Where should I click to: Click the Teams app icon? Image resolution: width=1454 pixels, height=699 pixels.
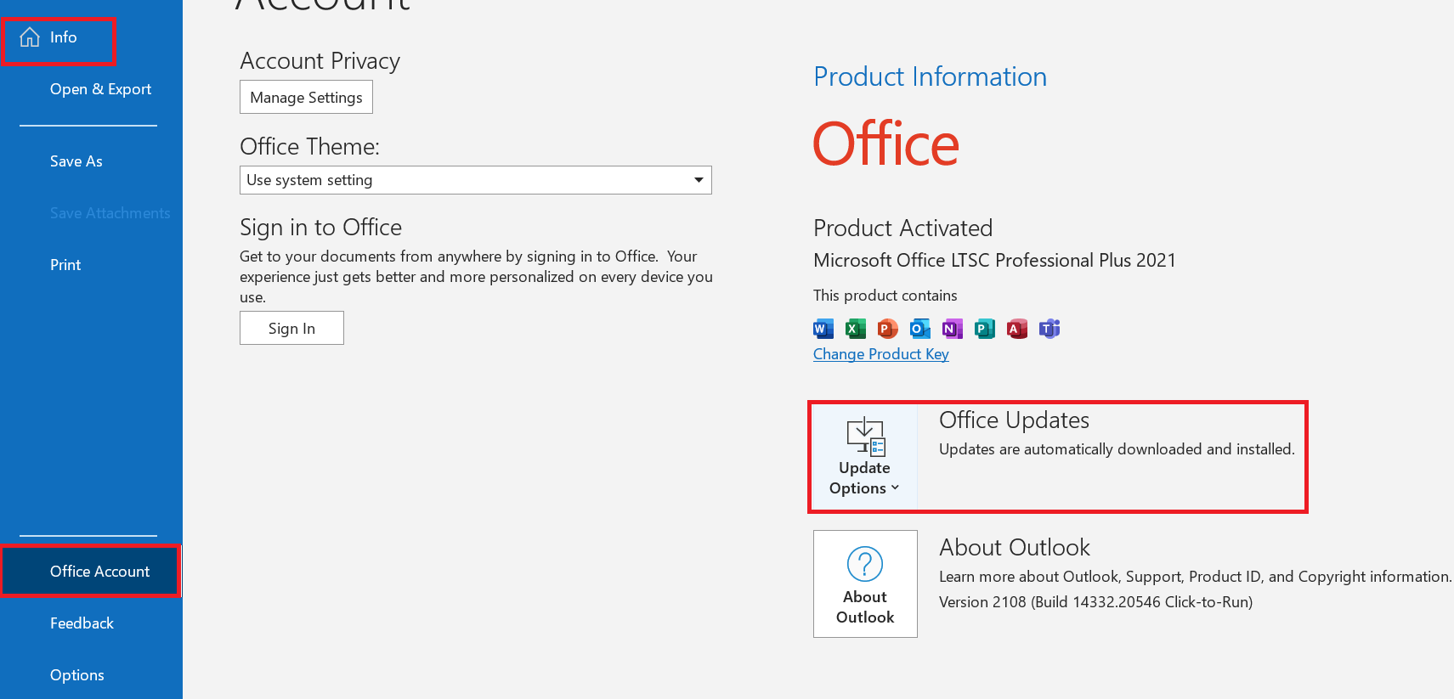coord(1049,329)
